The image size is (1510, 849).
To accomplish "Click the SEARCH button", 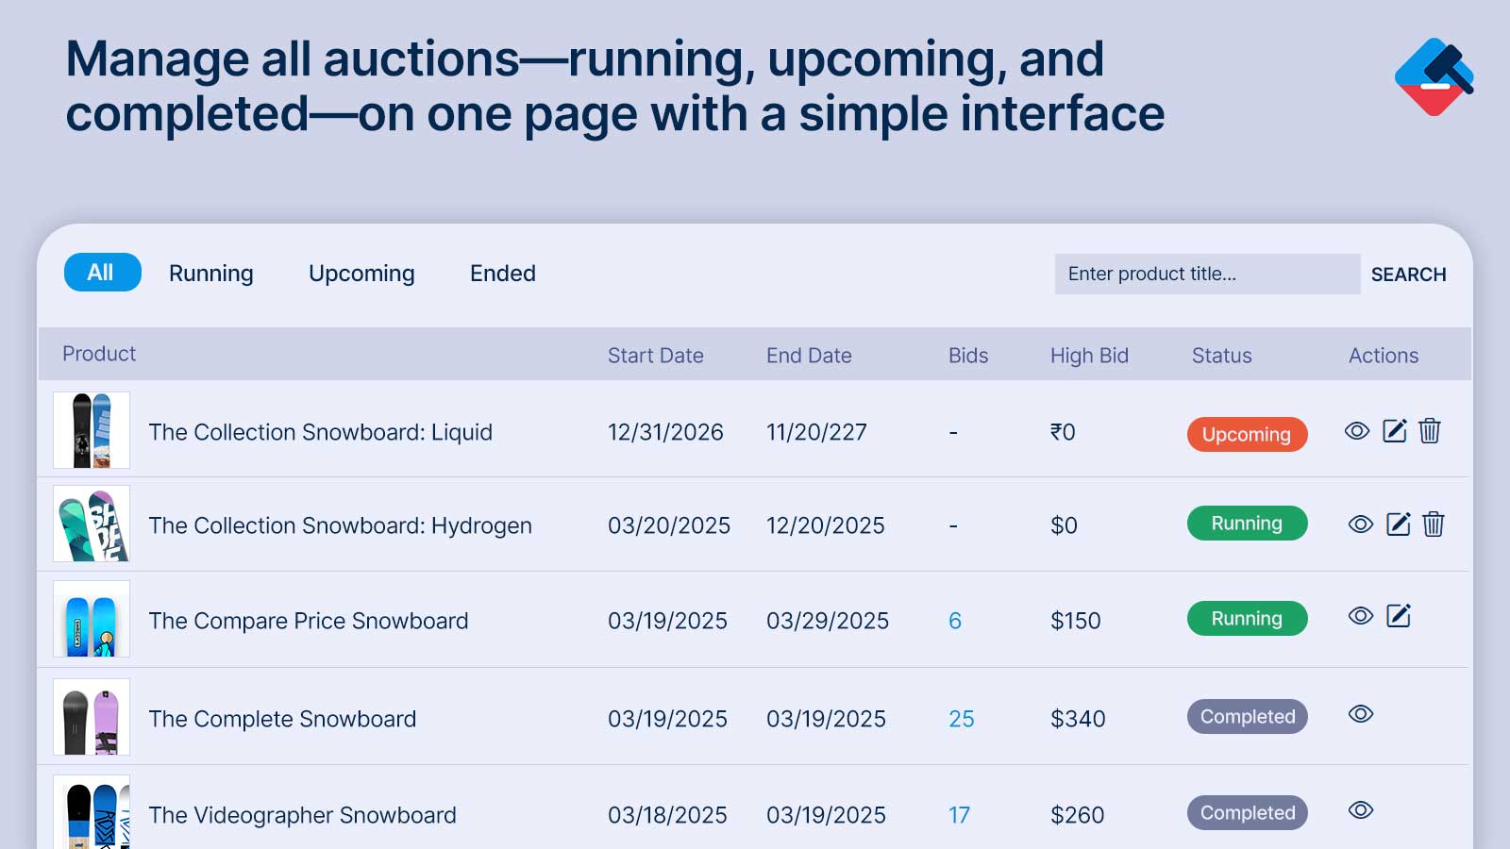I will [x=1408, y=275].
